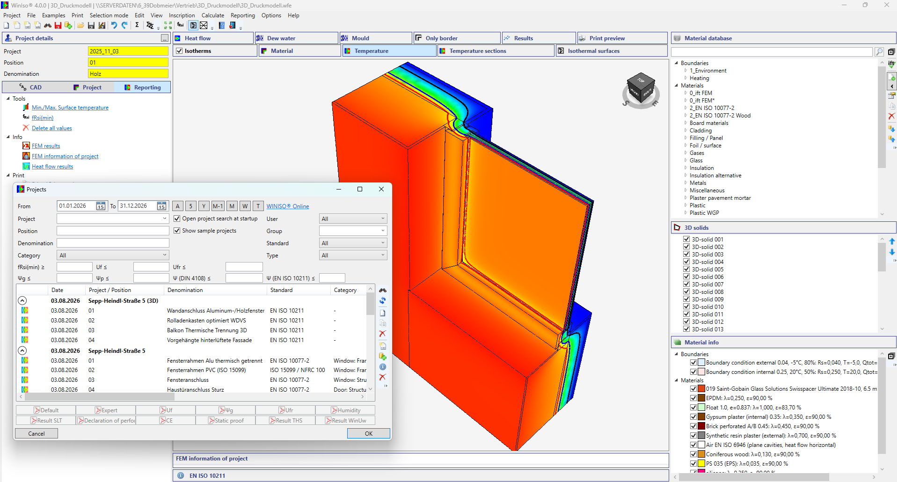Click the blue info icon in Projects dialog
The image size is (897, 482).
click(383, 367)
